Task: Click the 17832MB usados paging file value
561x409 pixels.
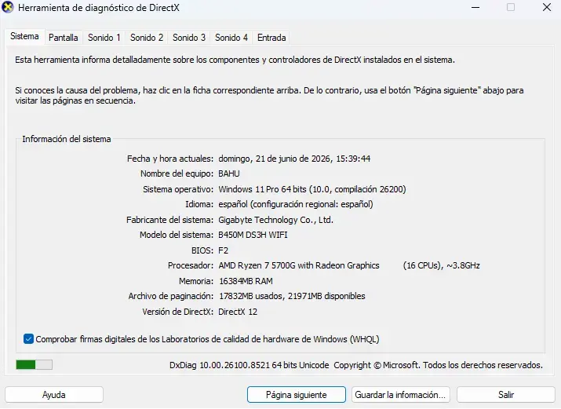Action: click(292, 296)
